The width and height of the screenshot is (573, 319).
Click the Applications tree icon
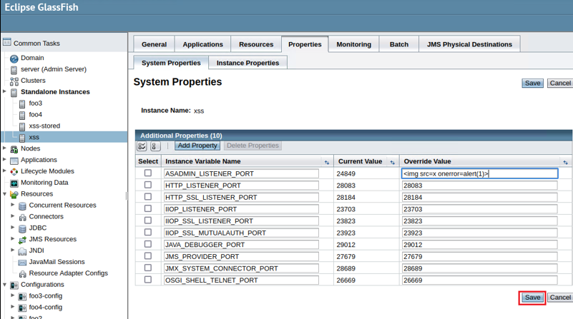(x=14, y=161)
